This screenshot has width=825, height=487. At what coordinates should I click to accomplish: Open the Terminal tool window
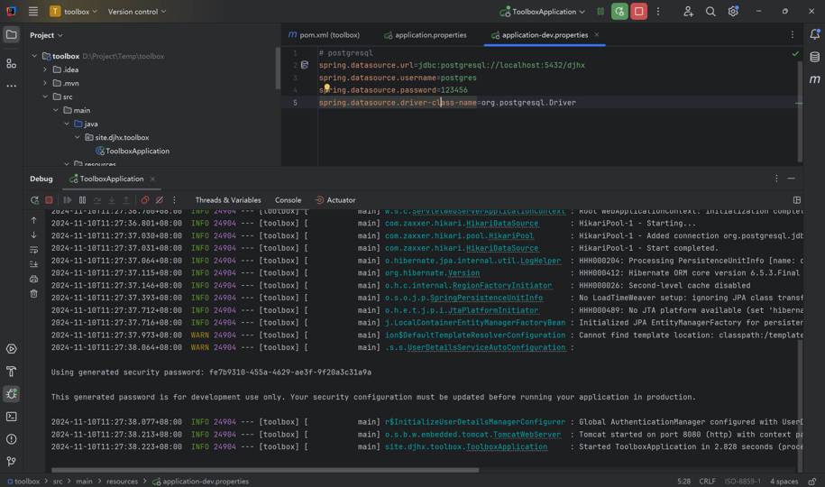coord(12,417)
